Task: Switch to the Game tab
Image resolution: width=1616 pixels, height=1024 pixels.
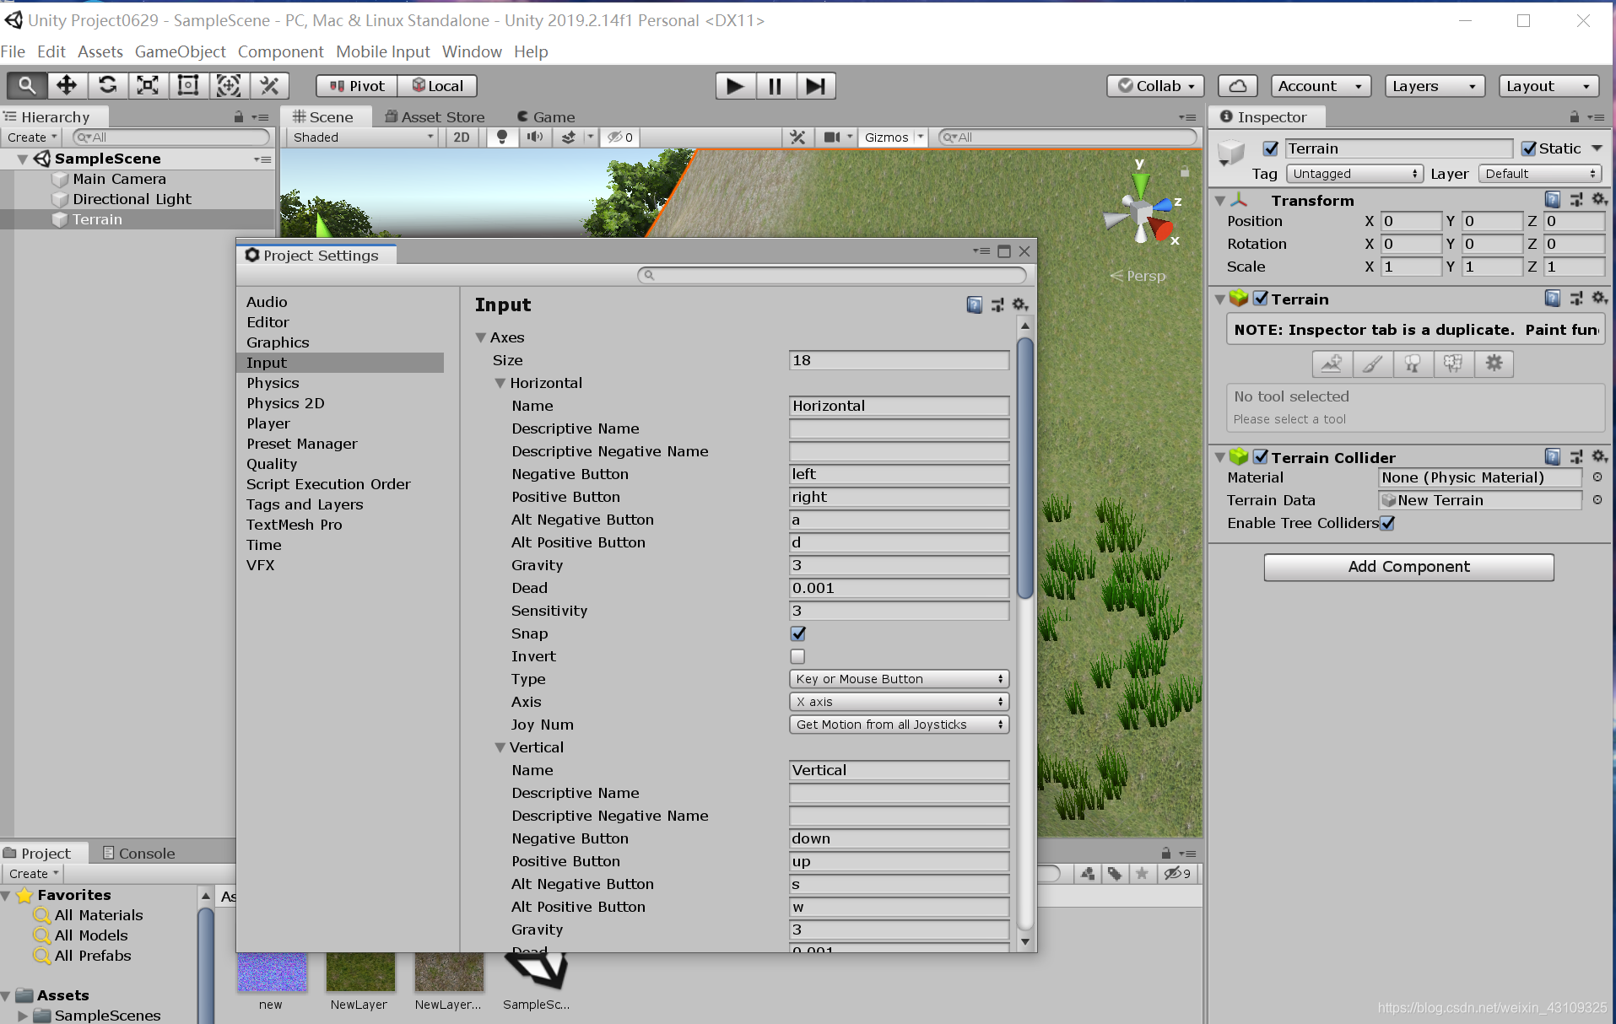Action: 546,117
